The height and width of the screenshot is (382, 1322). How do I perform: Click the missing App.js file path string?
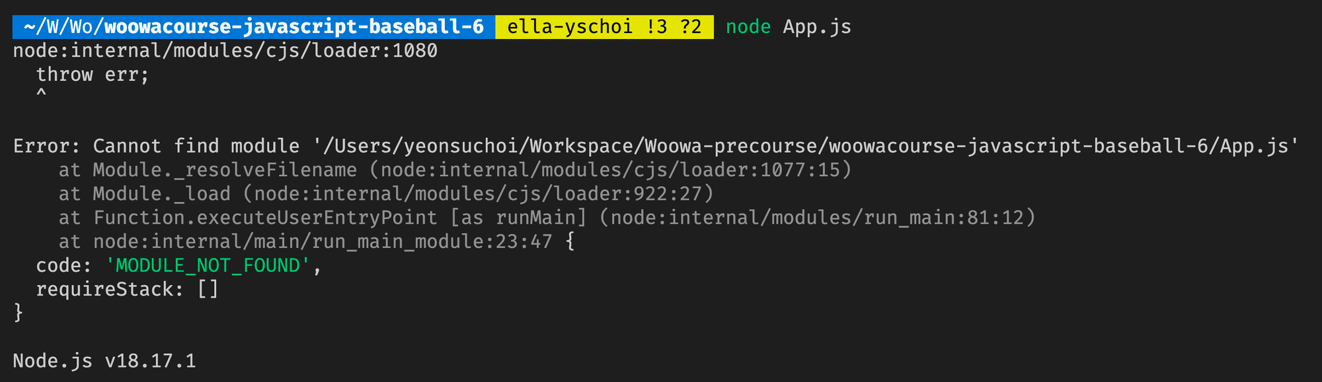point(805,146)
